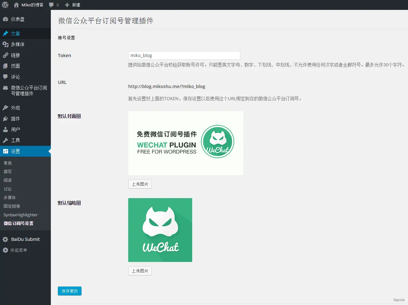Image resolution: width=408 pixels, height=305 pixels.
Task: Collapse the menu via 收起菜单 label
Action: (x=19, y=250)
